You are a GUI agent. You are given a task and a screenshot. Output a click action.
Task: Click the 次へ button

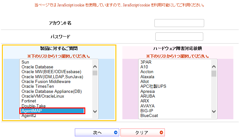tap(97, 133)
